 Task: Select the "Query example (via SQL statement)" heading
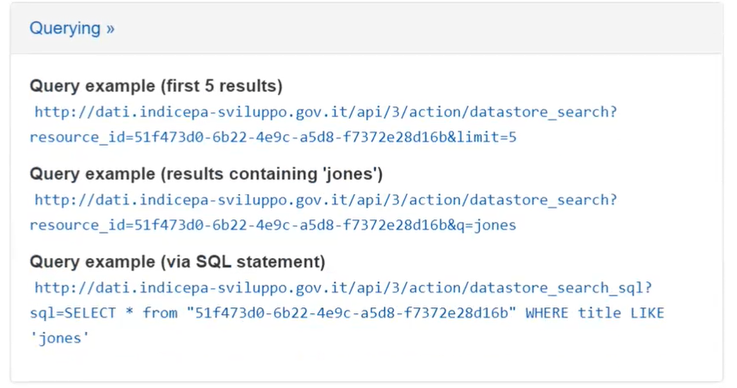(x=177, y=262)
